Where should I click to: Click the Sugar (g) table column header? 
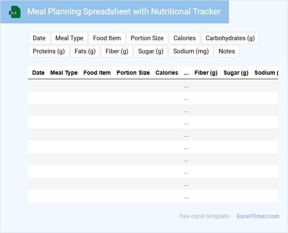pyautogui.click(x=236, y=73)
